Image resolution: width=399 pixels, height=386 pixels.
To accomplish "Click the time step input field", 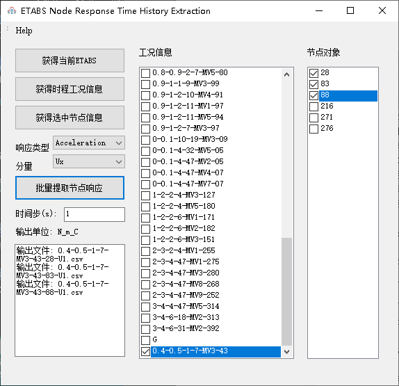I will coord(95,214).
